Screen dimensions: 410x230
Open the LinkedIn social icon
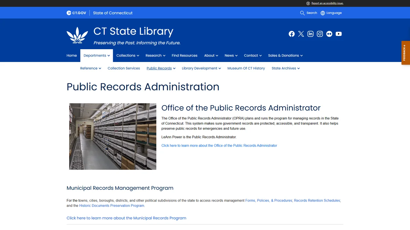[310, 34]
